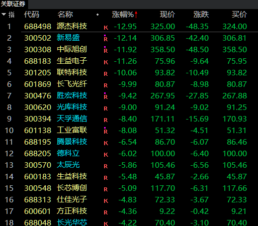Viewport: 258px width, 226px height.
Task: Open the dropdown arrow beside 指 header
Action: coord(4,15)
